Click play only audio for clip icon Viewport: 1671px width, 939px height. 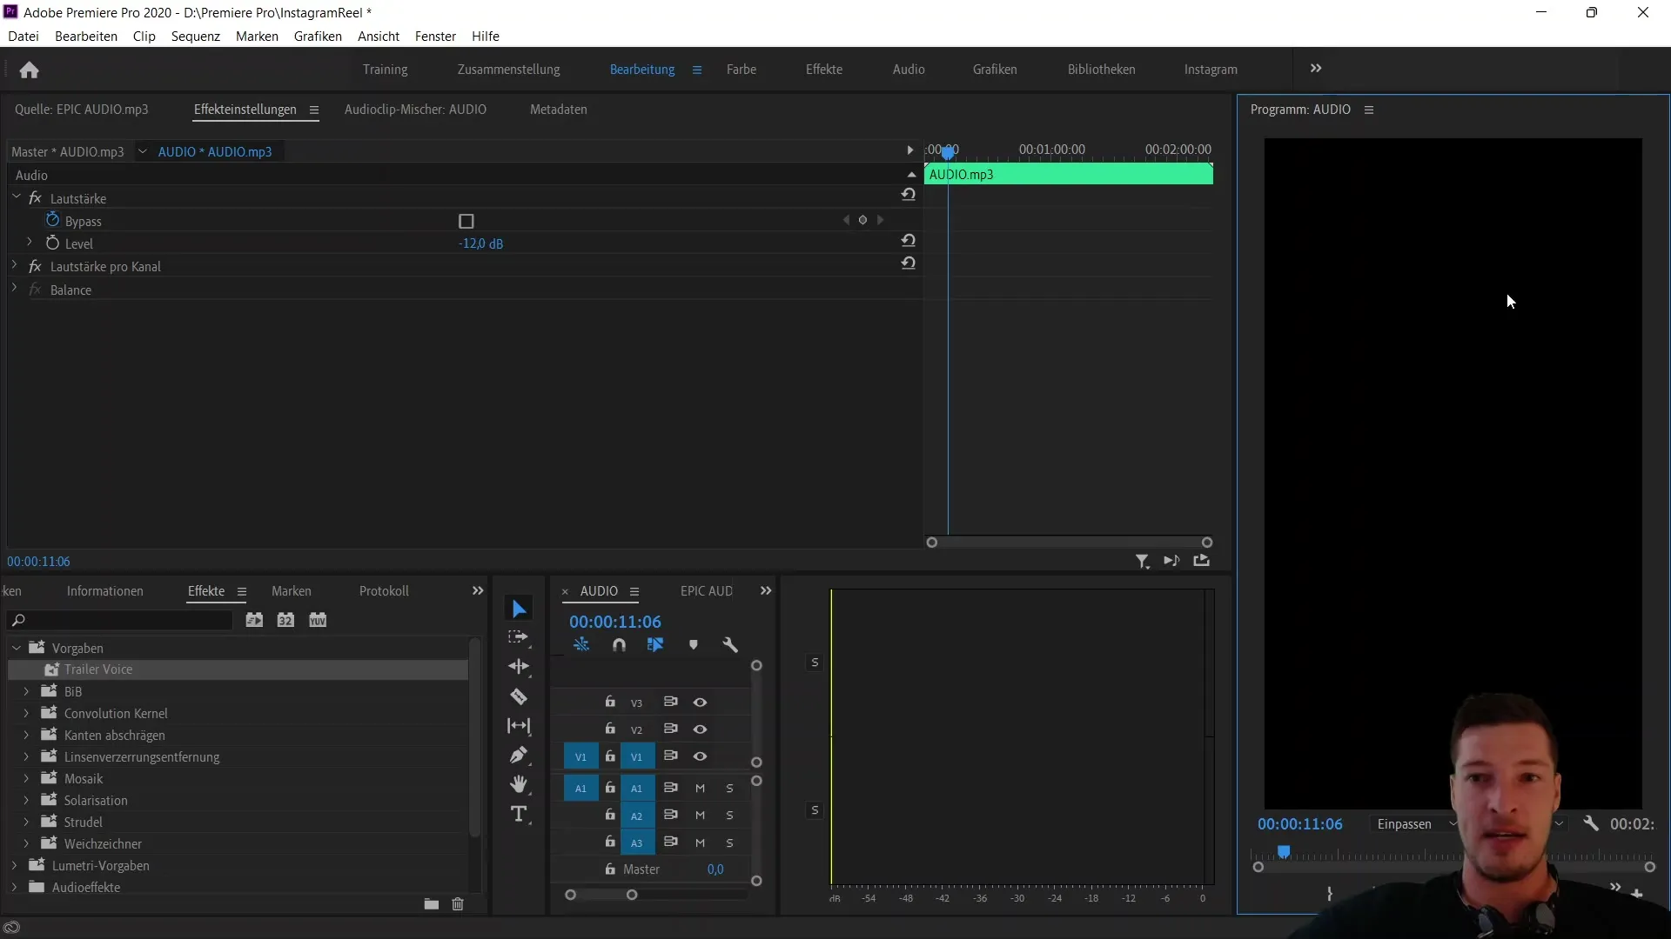point(1172,561)
